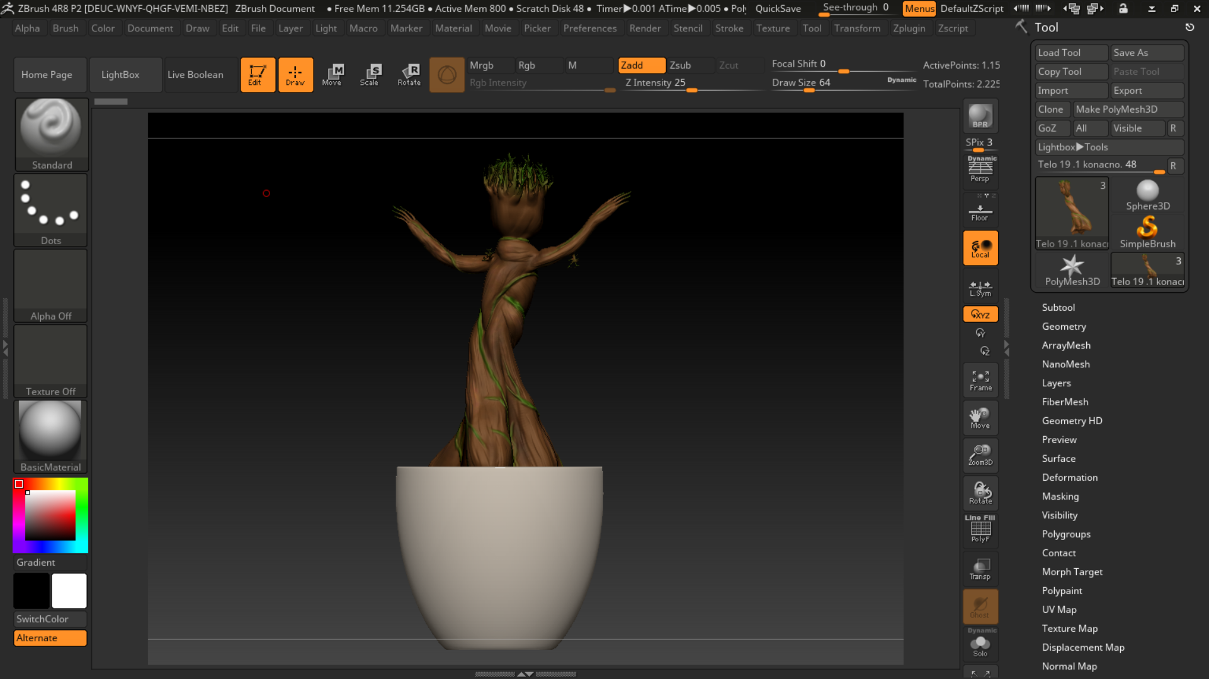Toggle M material mode
The image size is (1209, 679).
click(589, 65)
